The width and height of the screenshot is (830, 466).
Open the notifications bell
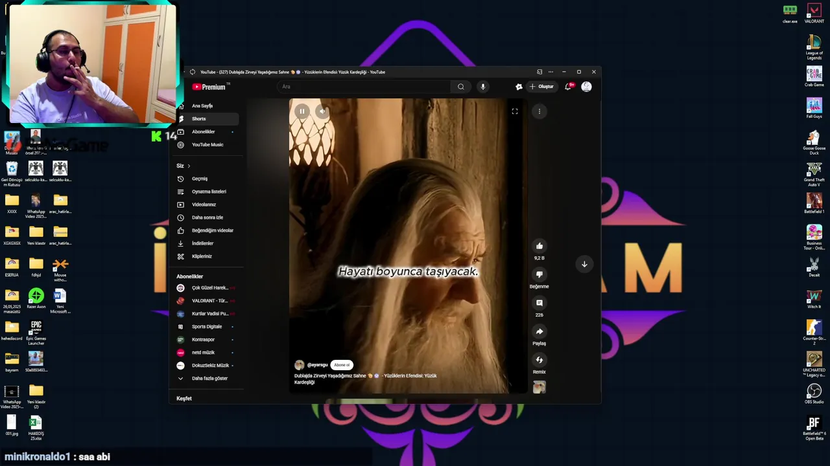coord(569,87)
